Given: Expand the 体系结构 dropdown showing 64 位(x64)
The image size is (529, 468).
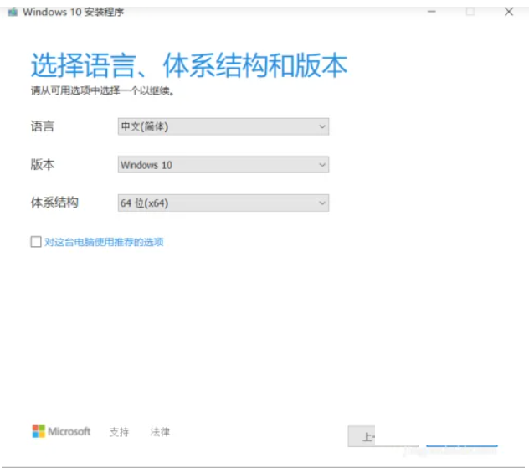Looking at the screenshot, I should [x=223, y=203].
